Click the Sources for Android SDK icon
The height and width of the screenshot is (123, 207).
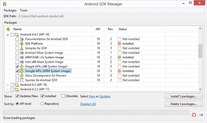pos(22,80)
